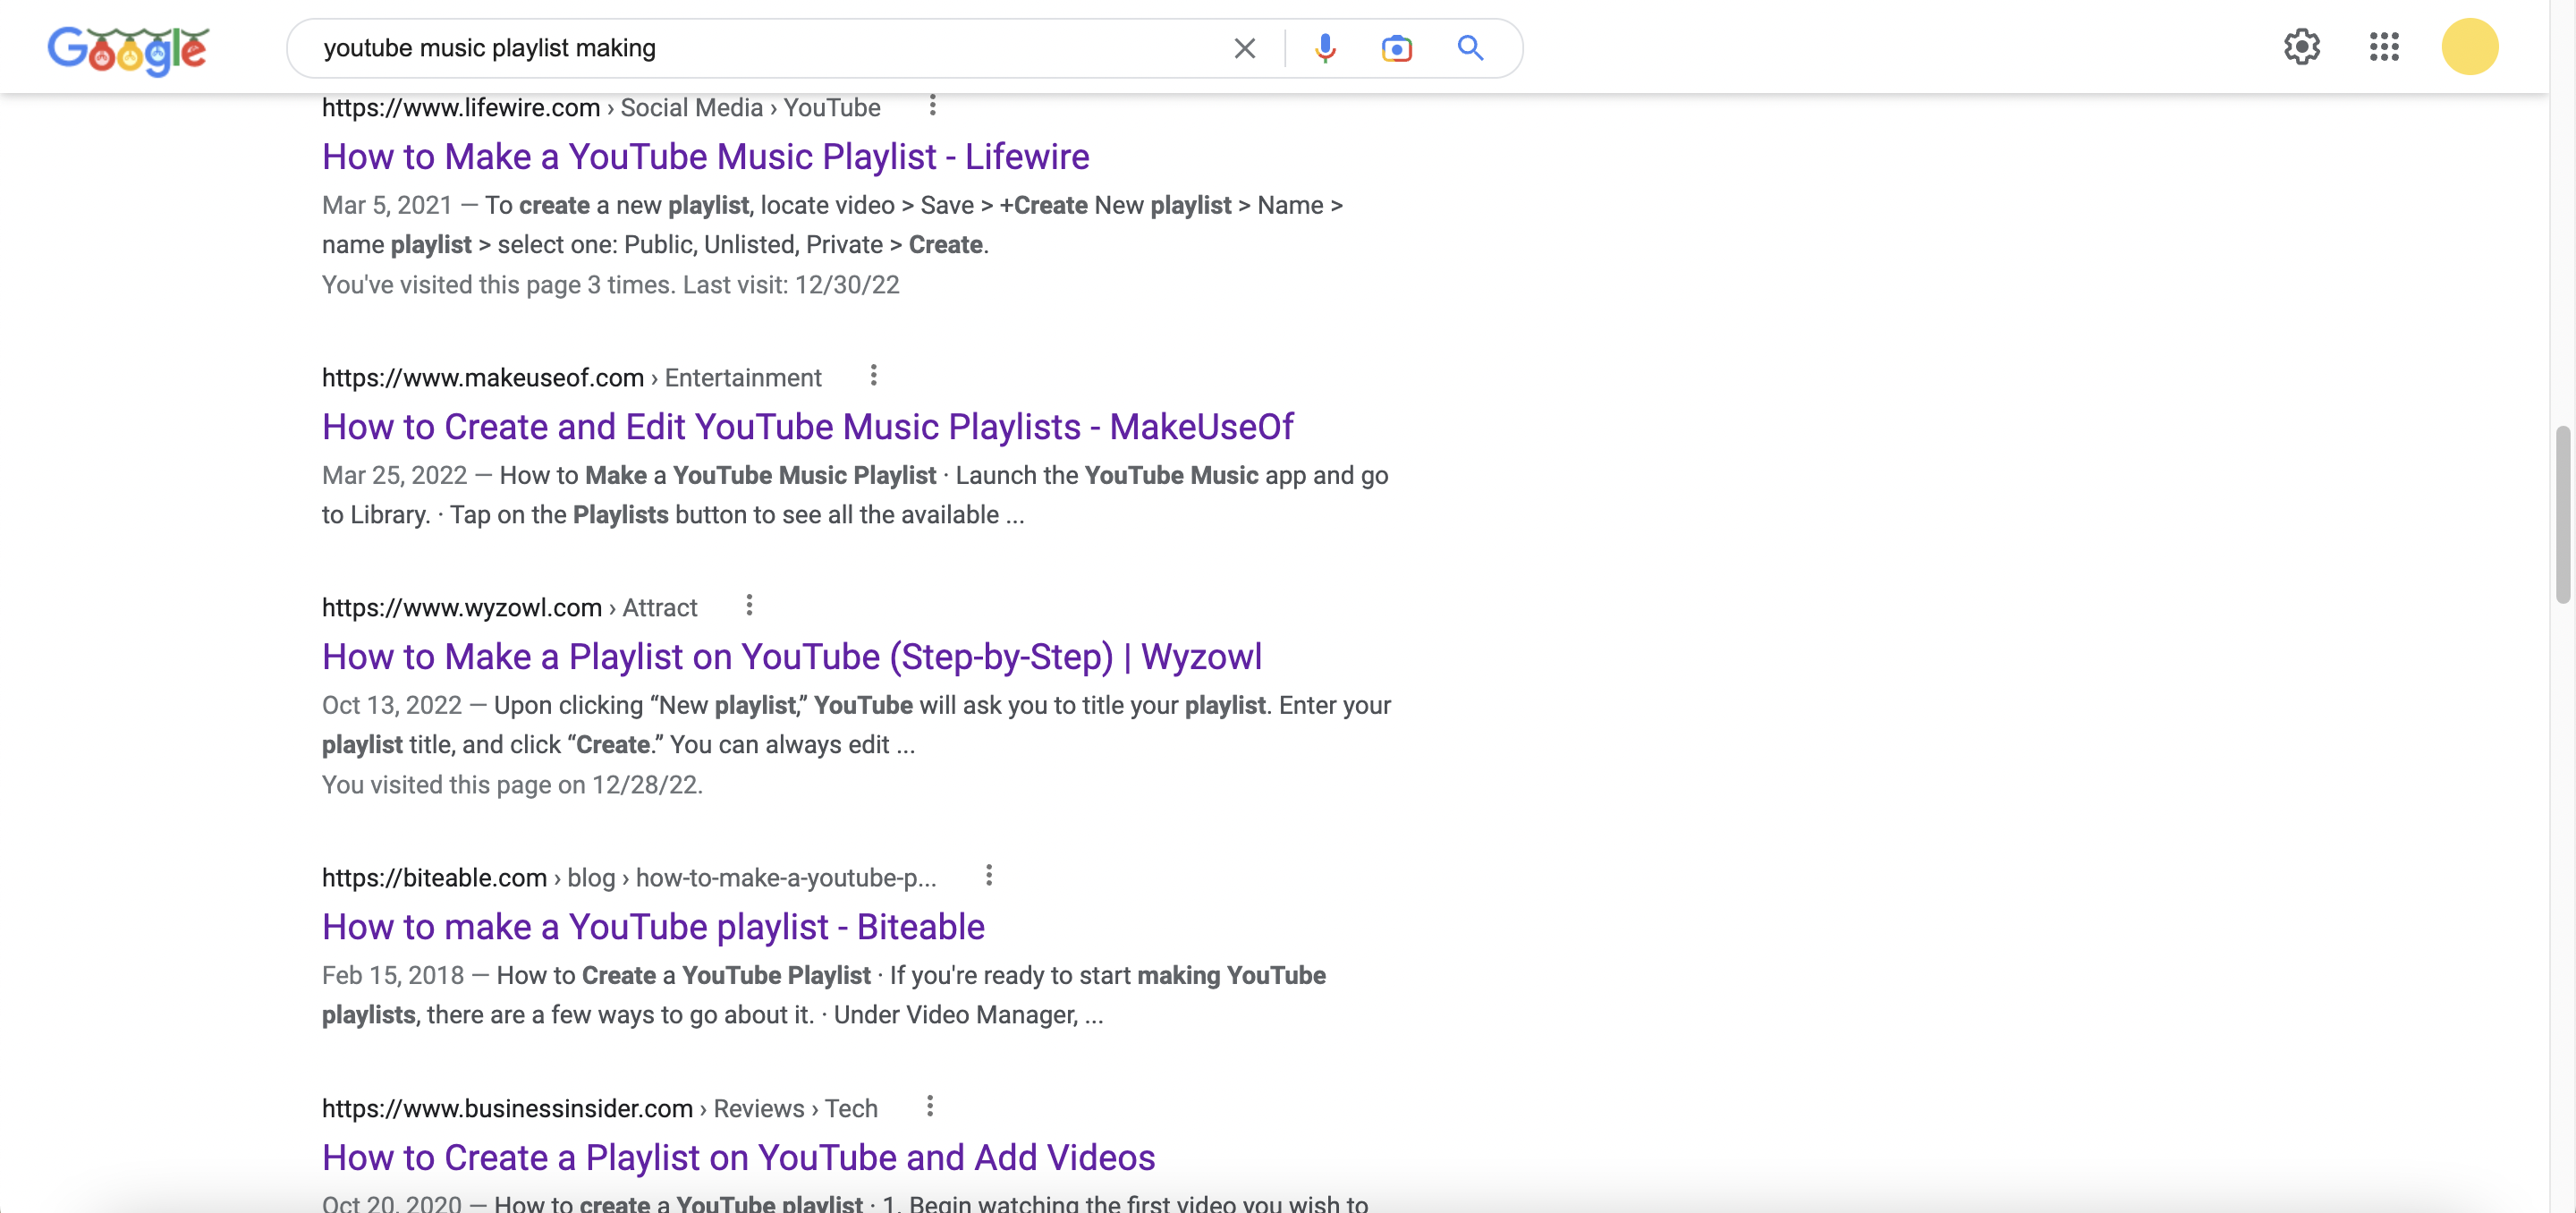Screen dimensions: 2576x1213
Task: Expand the three-dot menu for makeuseof.com result
Action: (873, 375)
